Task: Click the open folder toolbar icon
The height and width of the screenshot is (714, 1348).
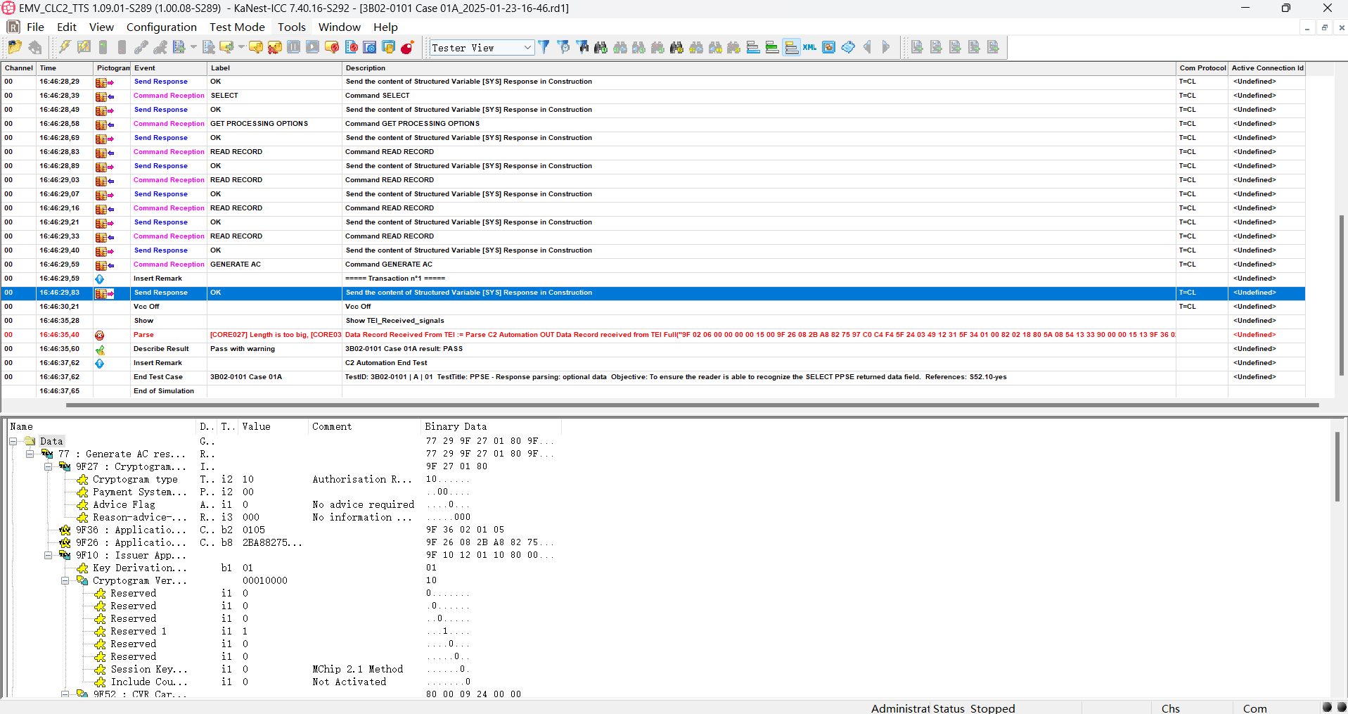Action: (x=15, y=47)
